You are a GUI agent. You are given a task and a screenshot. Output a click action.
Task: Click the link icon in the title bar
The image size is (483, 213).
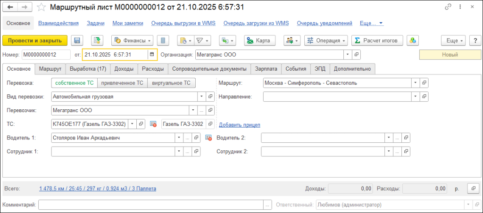[448, 7]
